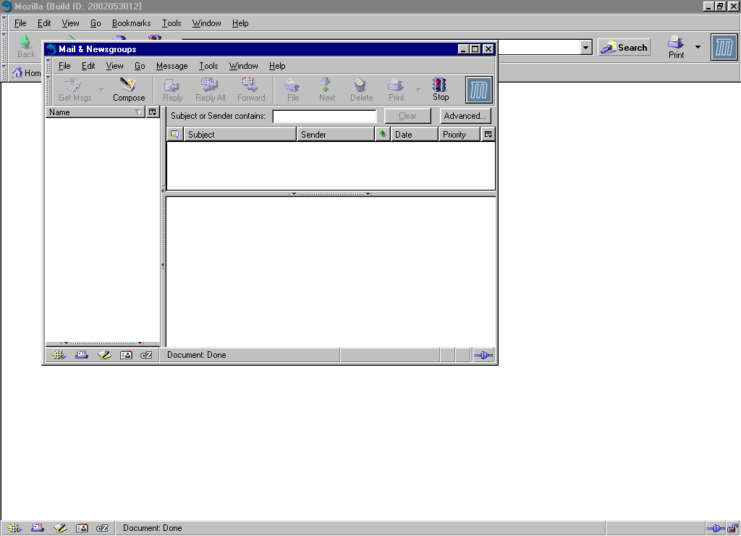
Task: Open the Message menu in Mail window
Action: (x=172, y=66)
